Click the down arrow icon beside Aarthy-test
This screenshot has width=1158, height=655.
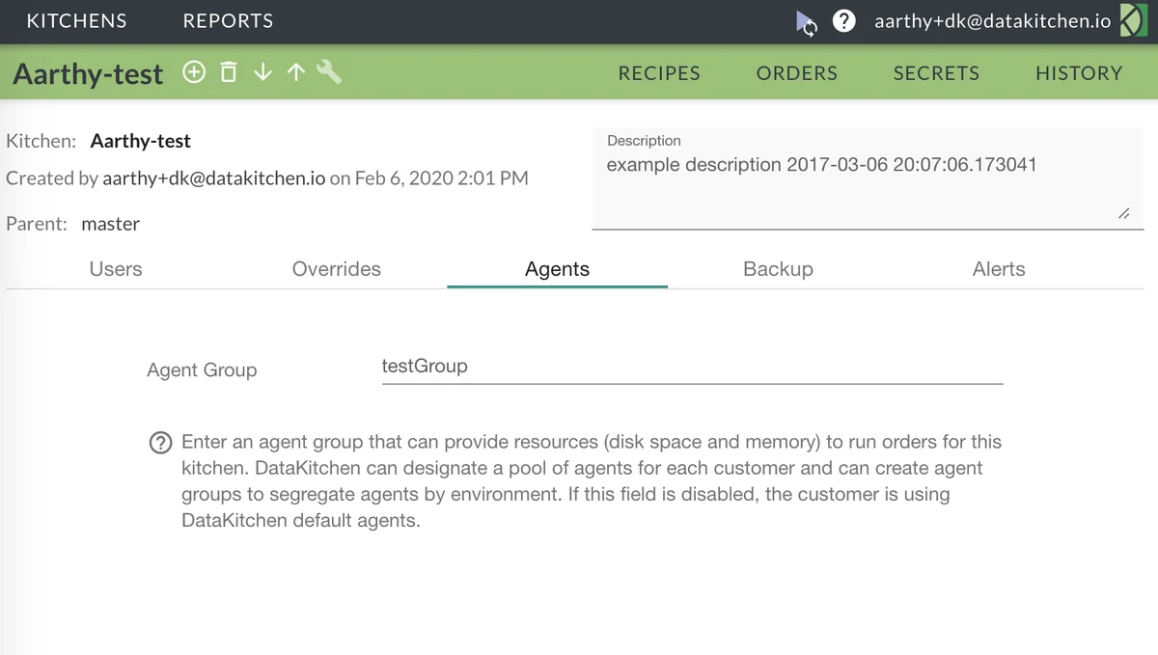(x=262, y=72)
